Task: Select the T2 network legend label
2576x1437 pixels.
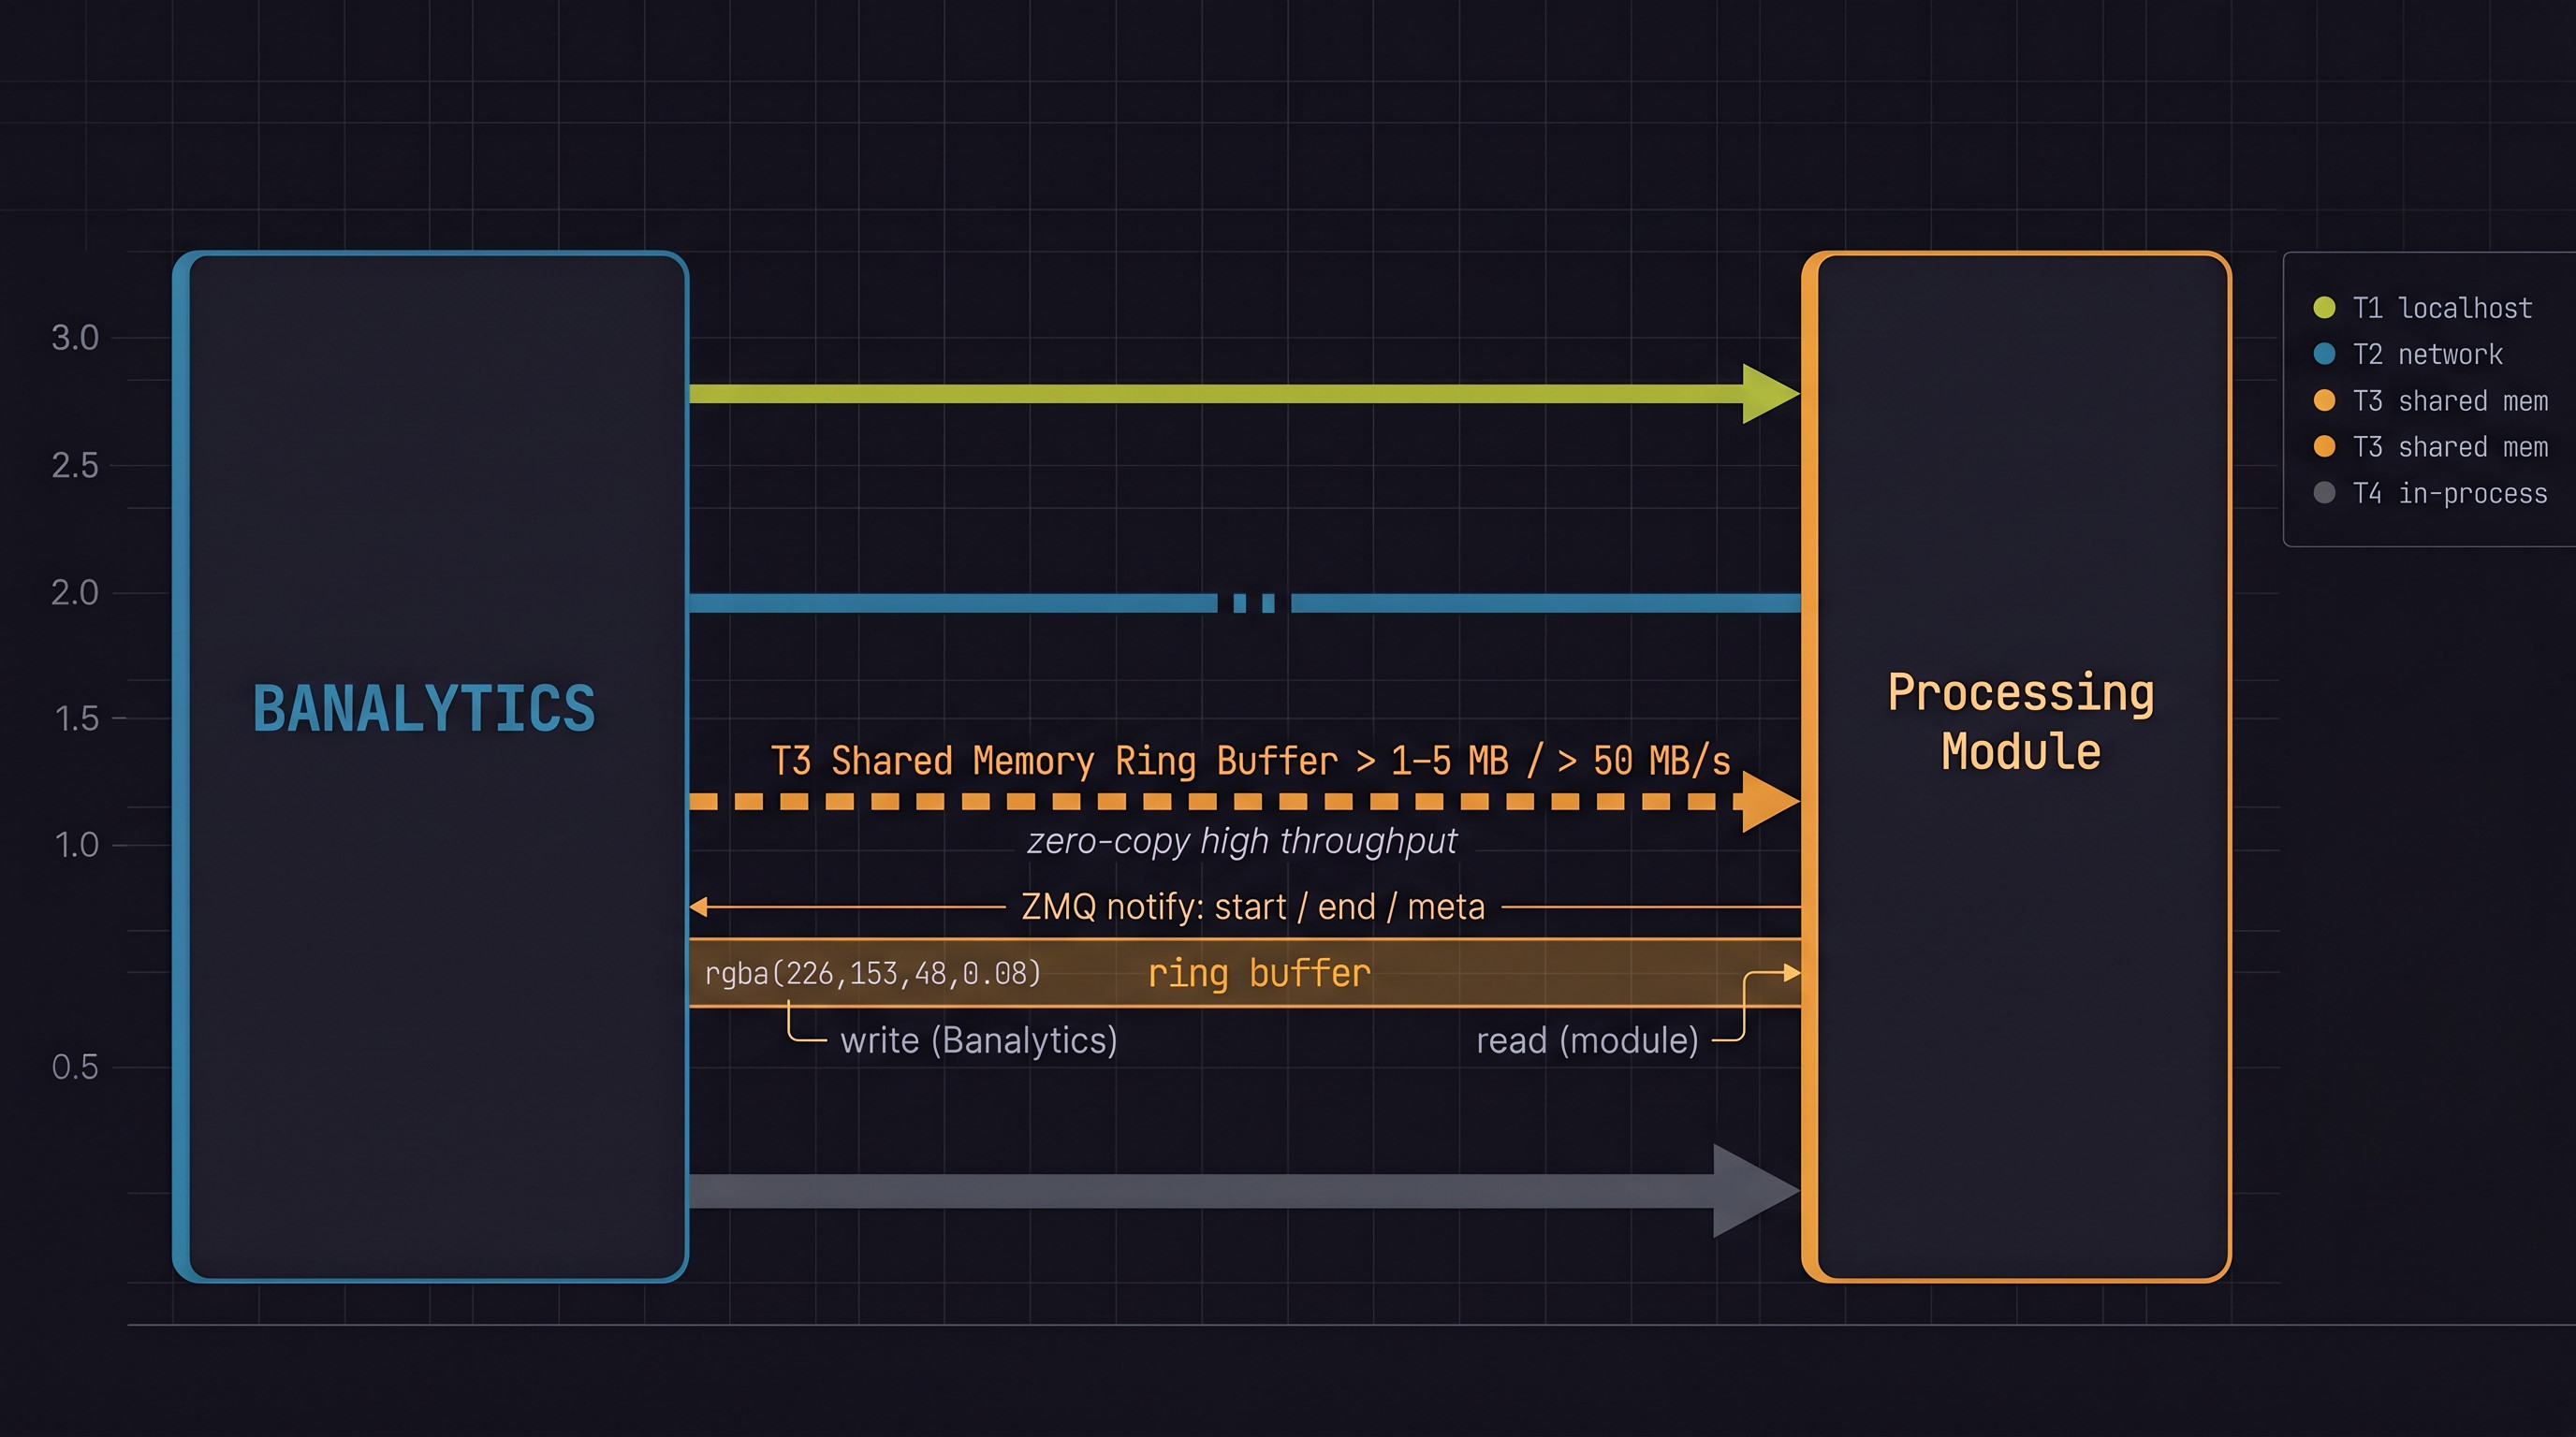Action: (2427, 354)
